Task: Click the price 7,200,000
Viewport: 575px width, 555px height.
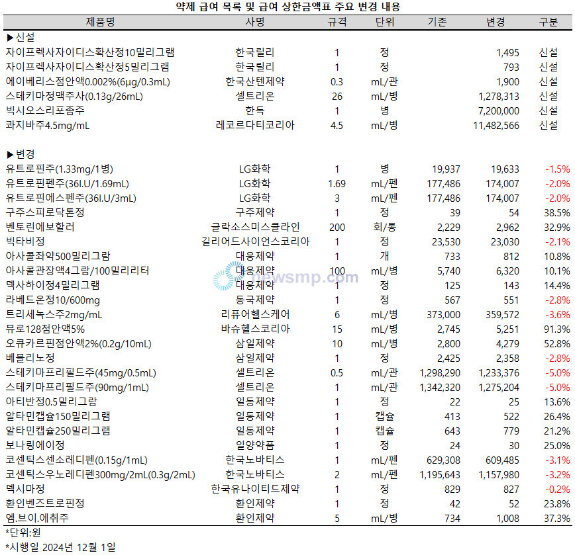Action: coord(499,111)
